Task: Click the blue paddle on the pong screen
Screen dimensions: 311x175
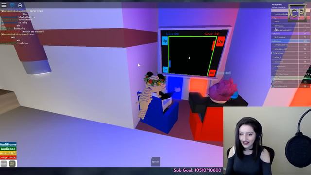Action: (170, 64)
